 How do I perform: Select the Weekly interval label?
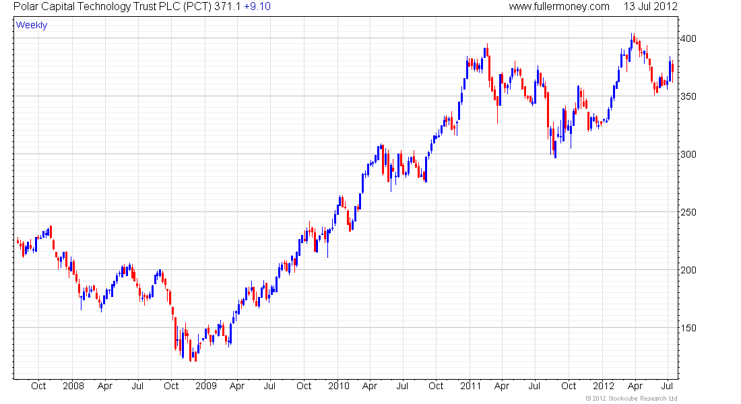pos(32,25)
